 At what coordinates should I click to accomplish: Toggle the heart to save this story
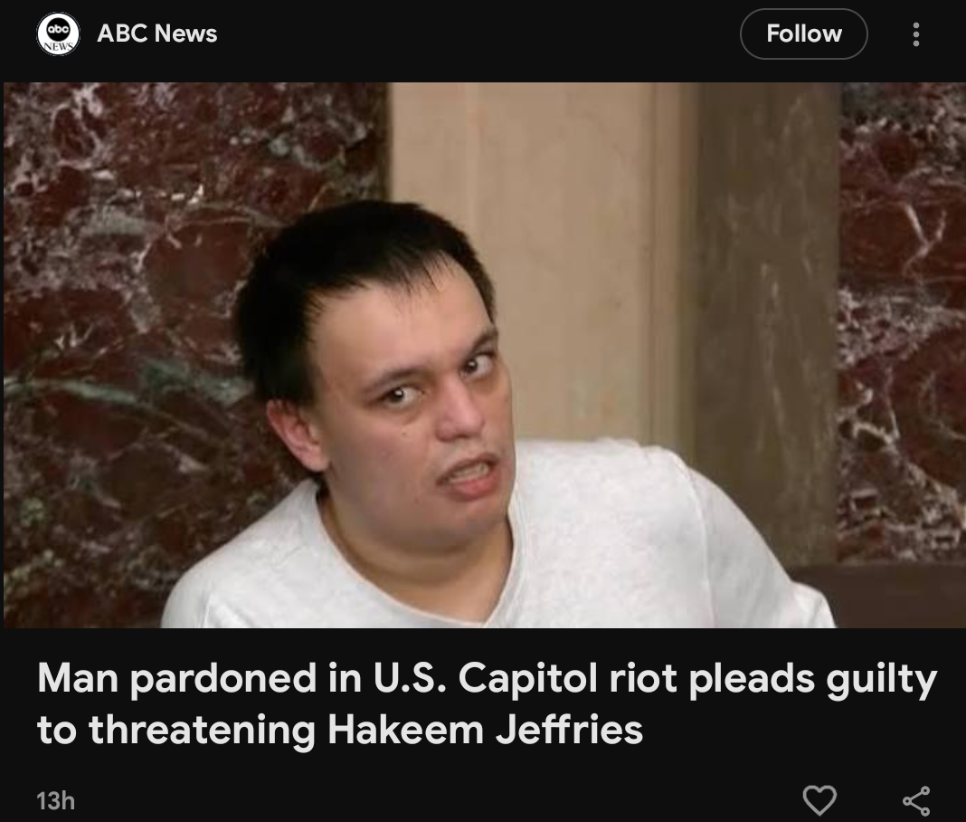pos(819,799)
